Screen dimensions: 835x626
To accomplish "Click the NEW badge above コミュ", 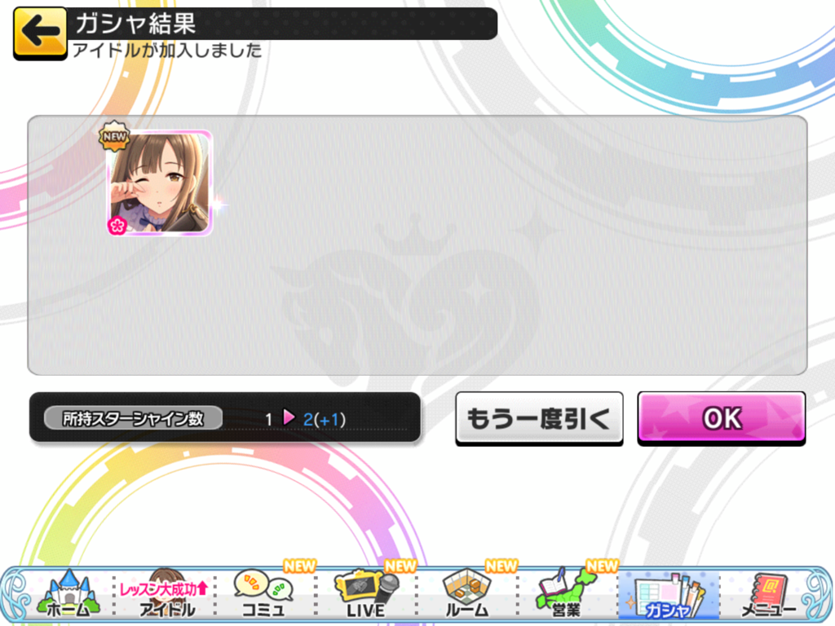I will point(299,566).
